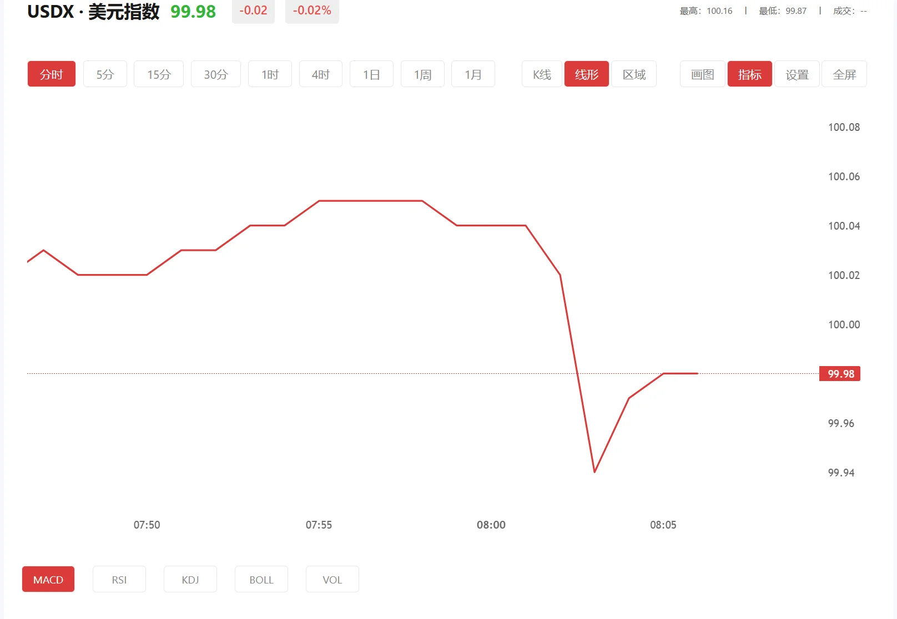
Task: Select the 1时 hourly interval
Action: [270, 74]
